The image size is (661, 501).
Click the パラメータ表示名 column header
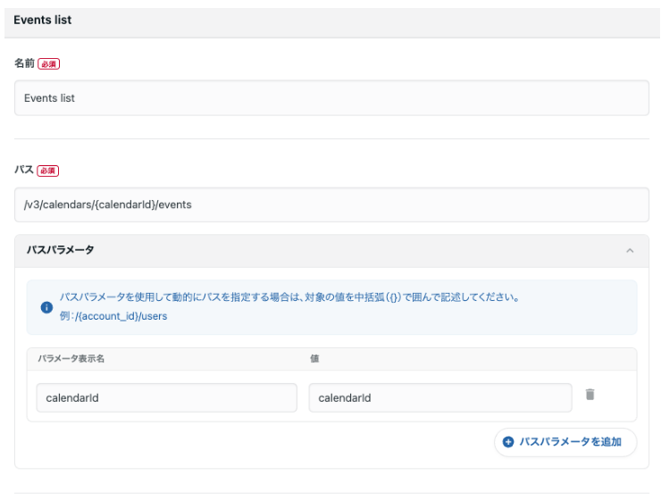(71, 358)
